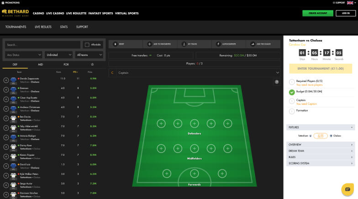Open Live Results page
Viewport: 358px width, 199px height.
pyautogui.click(x=43, y=27)
